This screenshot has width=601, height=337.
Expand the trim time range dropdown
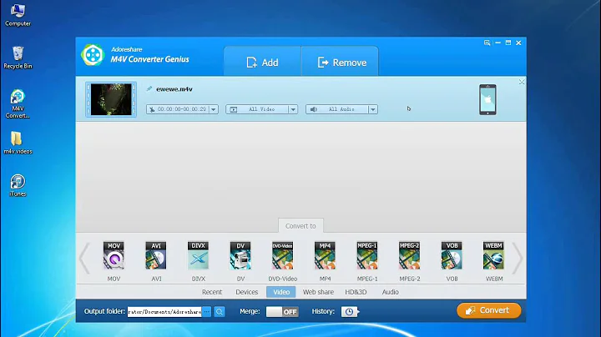pyautogui.click(x=214, y=109)
